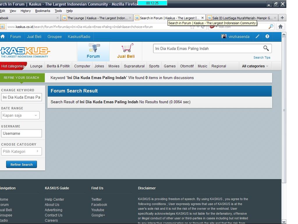Click the Kaskus home icon in blue bar

(x=2, y=36)
